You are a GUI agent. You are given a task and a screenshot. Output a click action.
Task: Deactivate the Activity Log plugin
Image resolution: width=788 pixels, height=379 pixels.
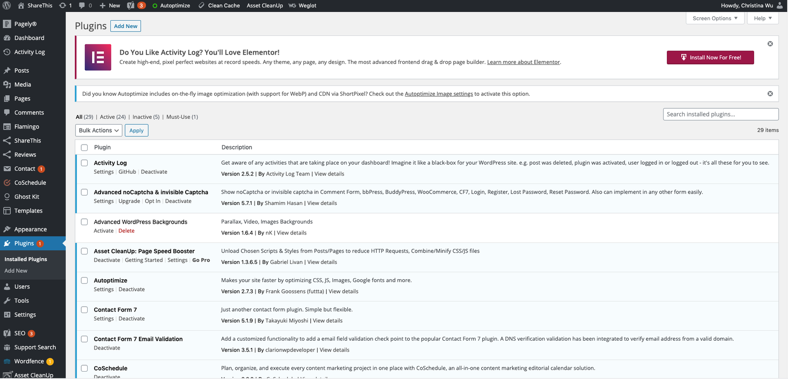coord(154,172)
